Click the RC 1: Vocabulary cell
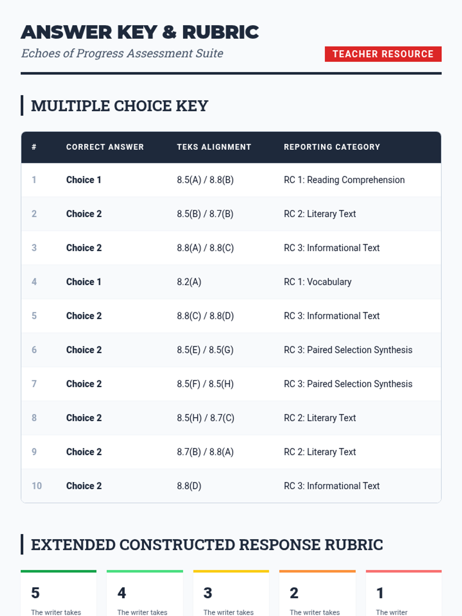The height and width of the screenshot is (616, 462). pyautogui.click(x=317, y=282)
